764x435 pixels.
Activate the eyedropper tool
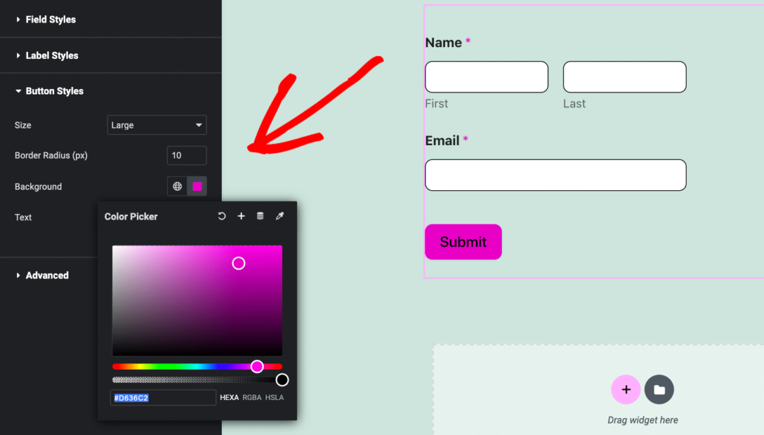280,216
